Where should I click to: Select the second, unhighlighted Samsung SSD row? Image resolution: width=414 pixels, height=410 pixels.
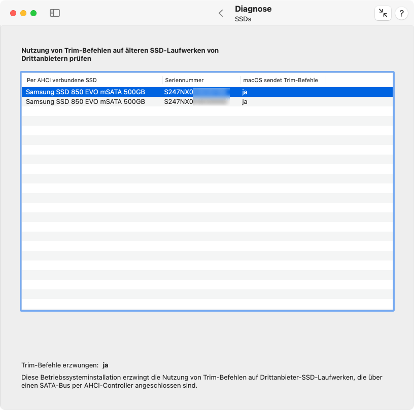point(207,102)
